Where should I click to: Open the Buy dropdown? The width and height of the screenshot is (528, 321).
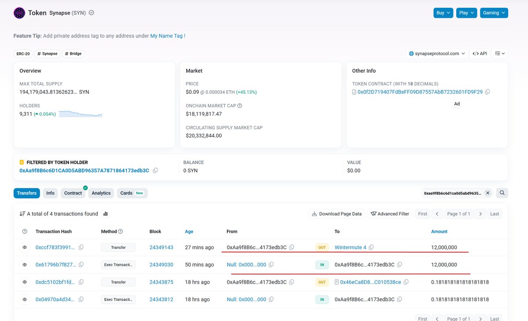pyautogui.click(x=443, y=13)
